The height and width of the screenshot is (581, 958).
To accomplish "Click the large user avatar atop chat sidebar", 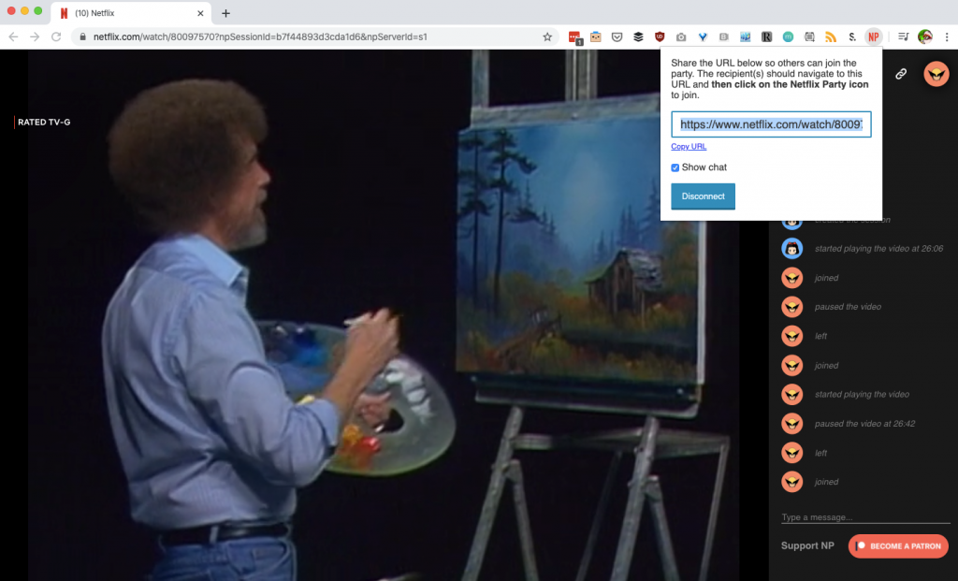I will 936,74.
